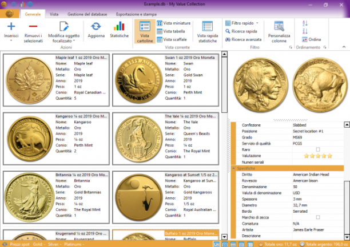Switch to the Vista tab
350x247 pixels.
[54, 14]
